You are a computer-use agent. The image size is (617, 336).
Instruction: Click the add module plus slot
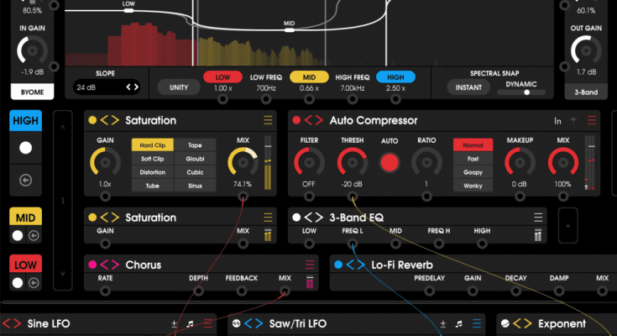tap(567, 226)
